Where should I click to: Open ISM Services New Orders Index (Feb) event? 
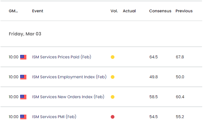coord(68,97)
